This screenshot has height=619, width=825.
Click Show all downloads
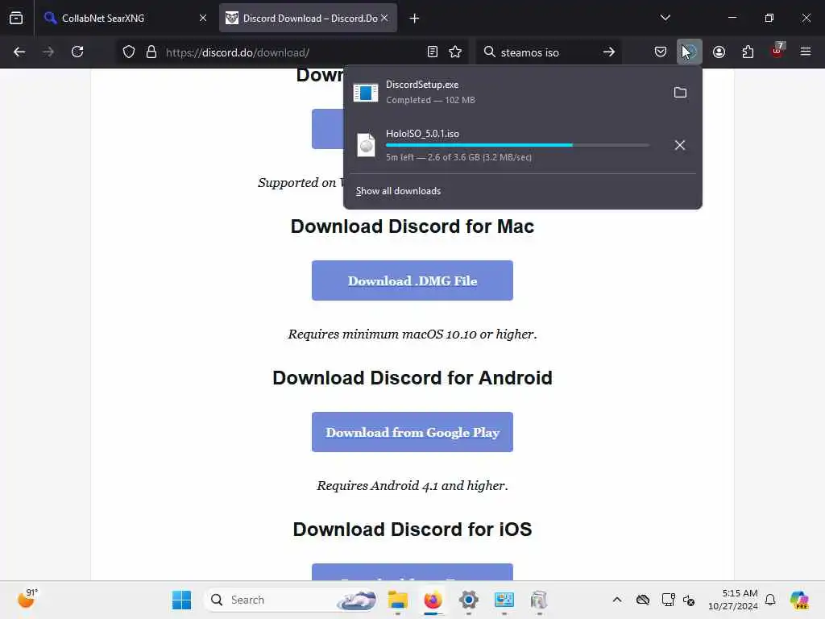398,191
